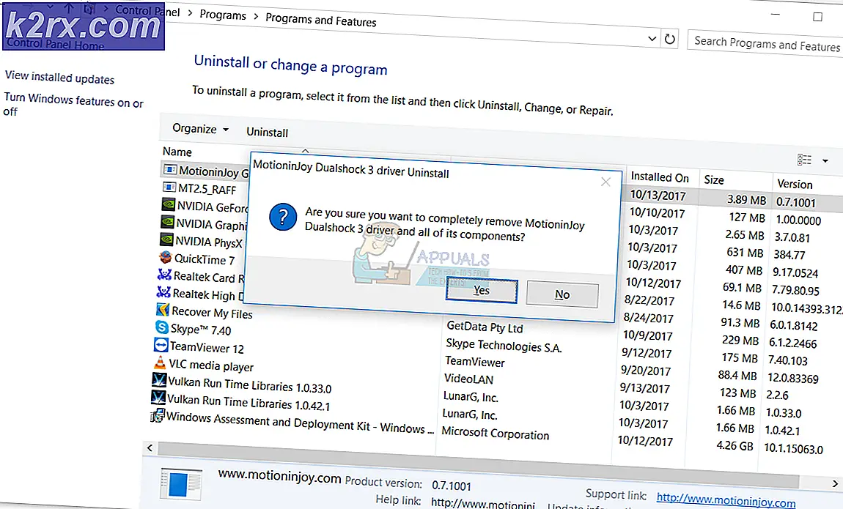Screen dimensions: 843x509
Task: Click the Search Programs and Features box
Action: pos(765,43)
